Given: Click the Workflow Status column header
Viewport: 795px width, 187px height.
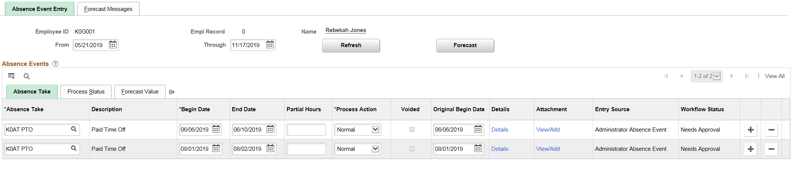Looking at the screenshot, I should pos(702,109).
